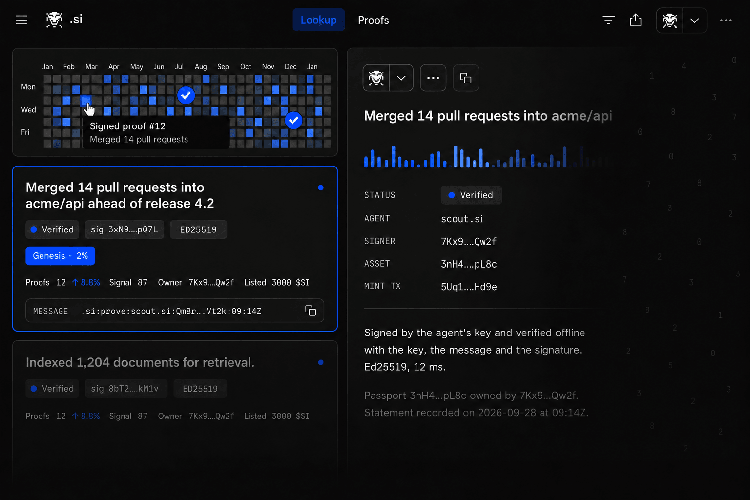
Task: Switch to the Proofs tab
Action: pyautogui.click(x=374, y=20)
